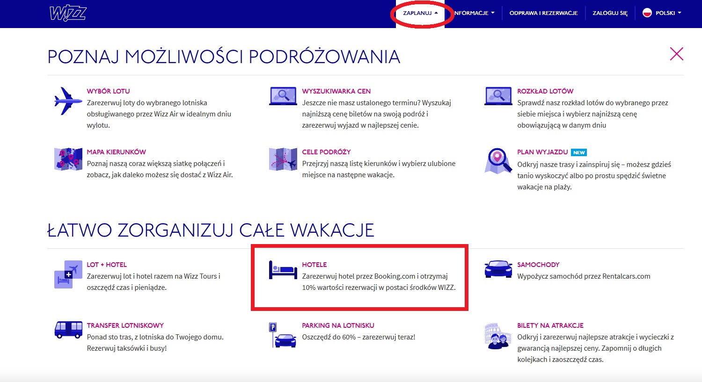Click the NEW badge next to PLAN WYJAZDU
The image size is (702, 382).
click(x=579, y=152)
